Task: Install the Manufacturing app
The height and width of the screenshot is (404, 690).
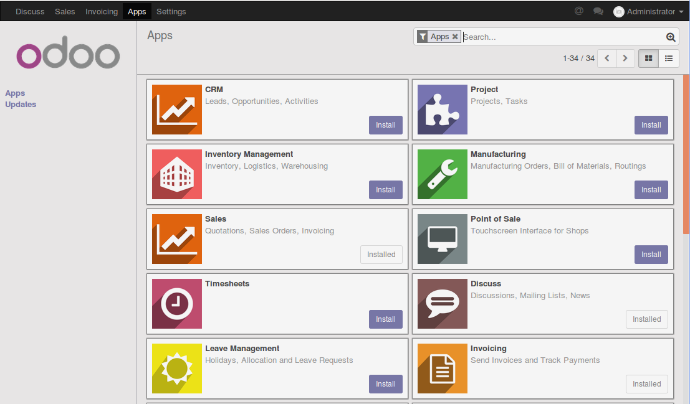Action: (x=651, y=189)
